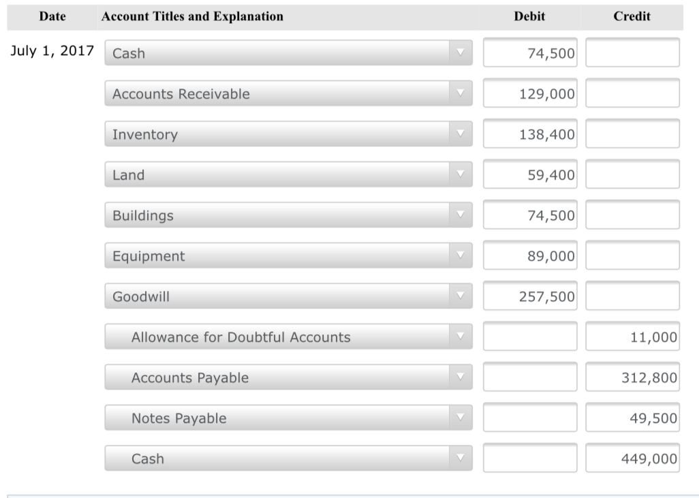Select the Goodwill debit field showing 257,500
This screenshot has width=699, height=498.
[x=530, y=295]
